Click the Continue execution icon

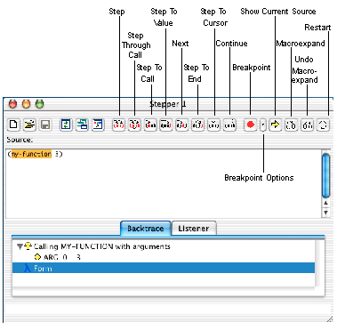(x=229, y=125)
